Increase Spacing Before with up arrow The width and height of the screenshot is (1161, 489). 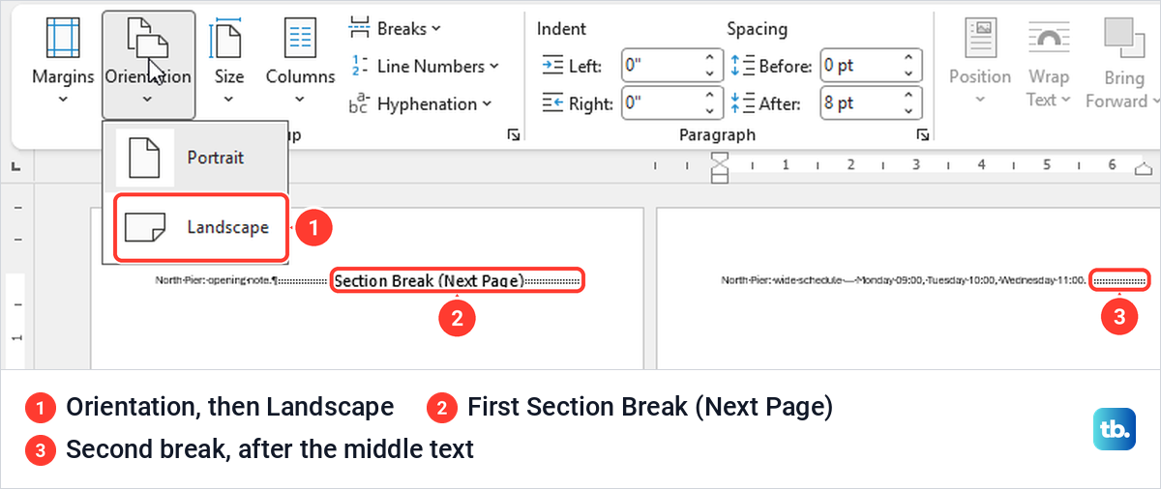tap(908, 58)
